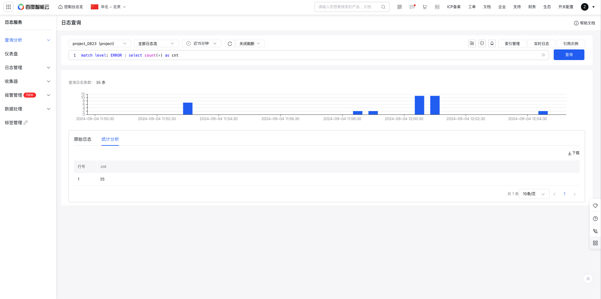Click the 实时日志 button

[541, 43]
